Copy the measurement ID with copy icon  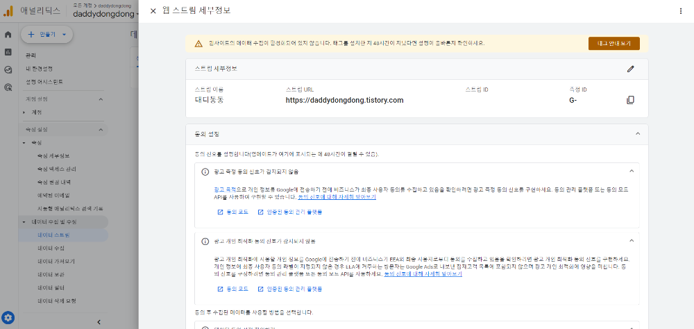(630, 100)
